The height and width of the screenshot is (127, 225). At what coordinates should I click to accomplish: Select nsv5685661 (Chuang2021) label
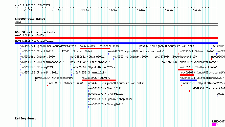coord(88,57)
